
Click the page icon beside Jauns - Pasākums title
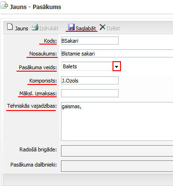pyautogui.click(x=4, y=6)
